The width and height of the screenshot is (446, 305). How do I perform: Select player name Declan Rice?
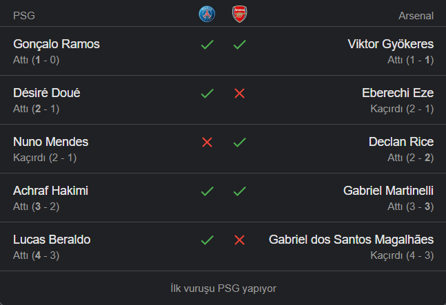401,142
